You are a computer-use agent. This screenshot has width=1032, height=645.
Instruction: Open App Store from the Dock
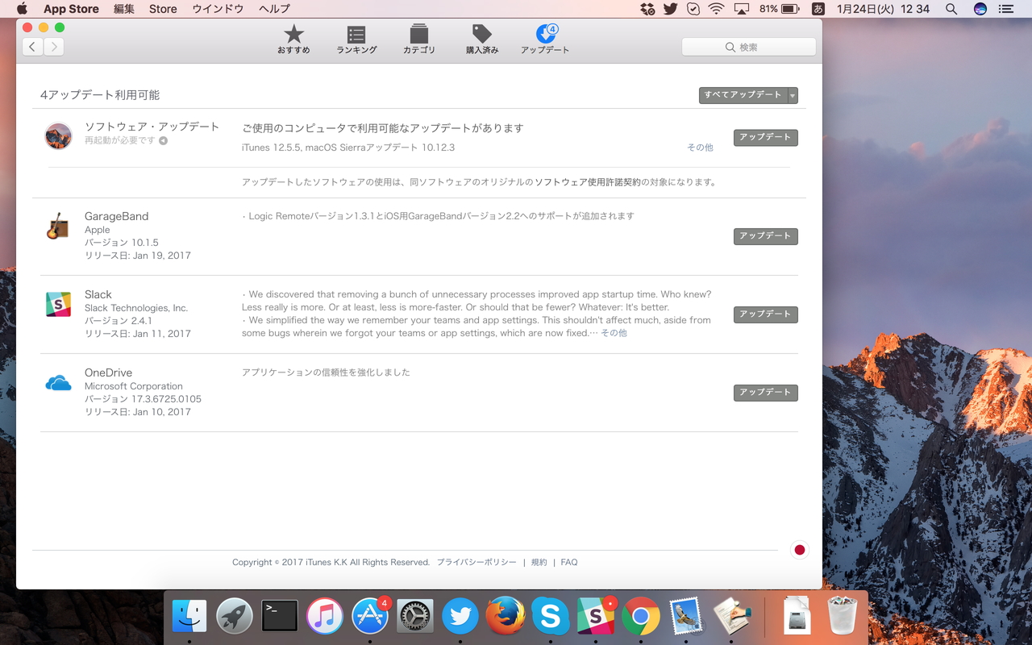click(x=369, y=617)
